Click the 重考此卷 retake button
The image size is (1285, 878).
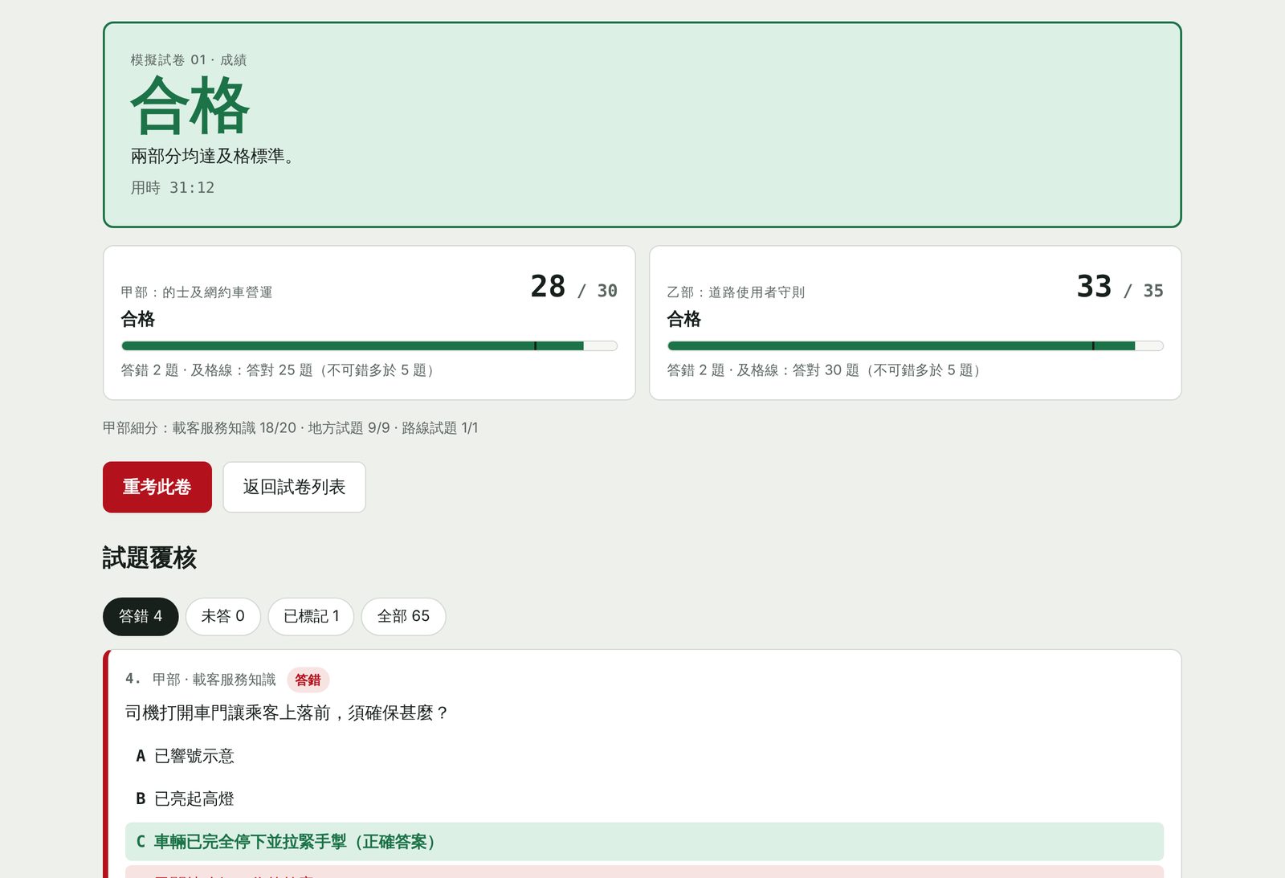[x=157, y=487]
